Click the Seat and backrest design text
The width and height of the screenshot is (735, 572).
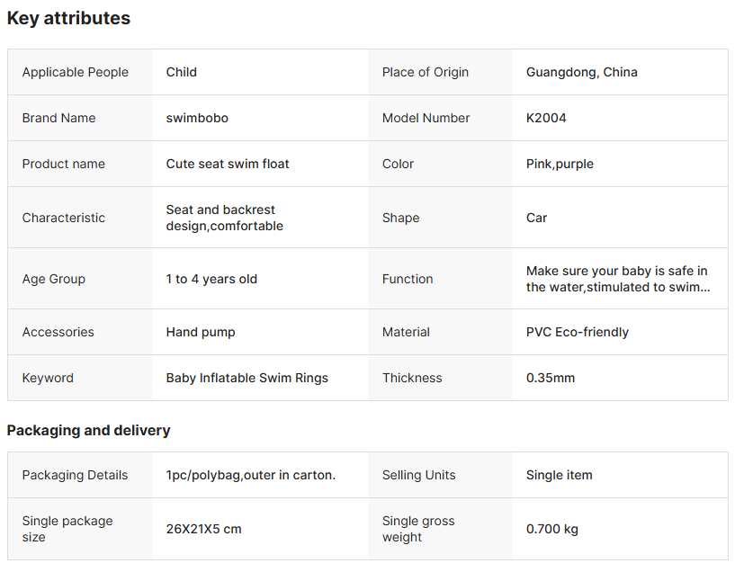[224, 218]
